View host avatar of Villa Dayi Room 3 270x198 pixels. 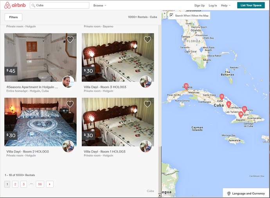[x=146, y=82]
